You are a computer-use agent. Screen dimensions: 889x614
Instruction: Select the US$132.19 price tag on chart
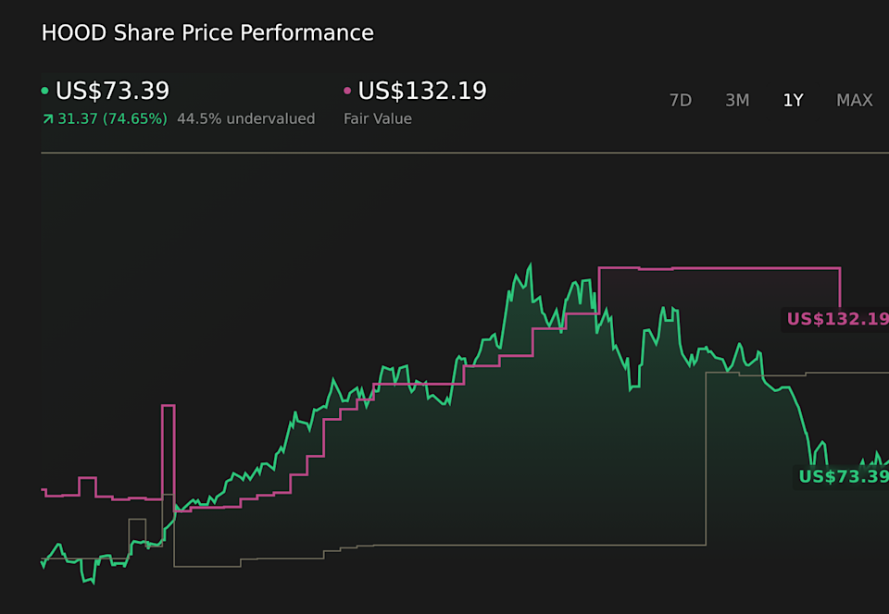tap(836, 319)
